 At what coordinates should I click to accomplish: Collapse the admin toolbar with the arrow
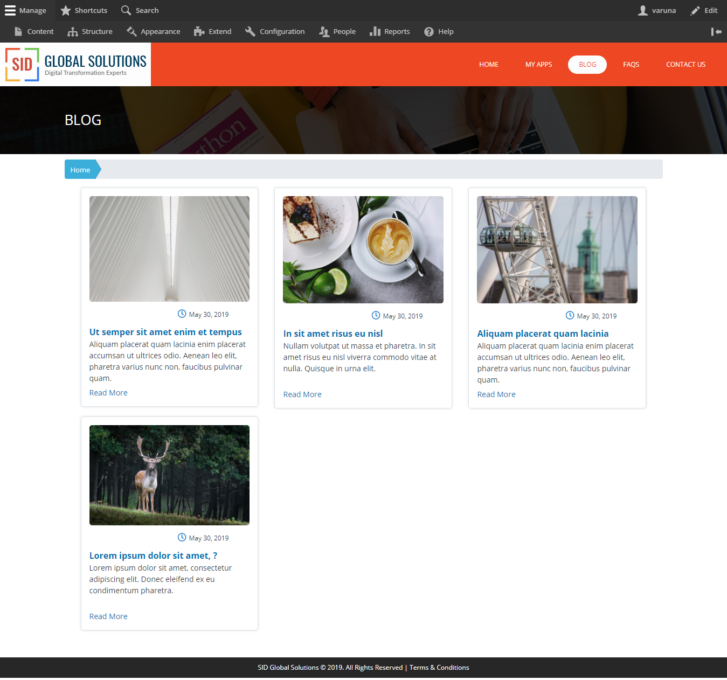click(x=716, y=32)
